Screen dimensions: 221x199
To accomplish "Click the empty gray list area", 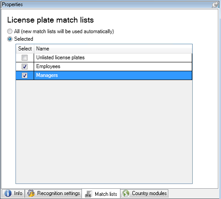I will coord(104,132).
